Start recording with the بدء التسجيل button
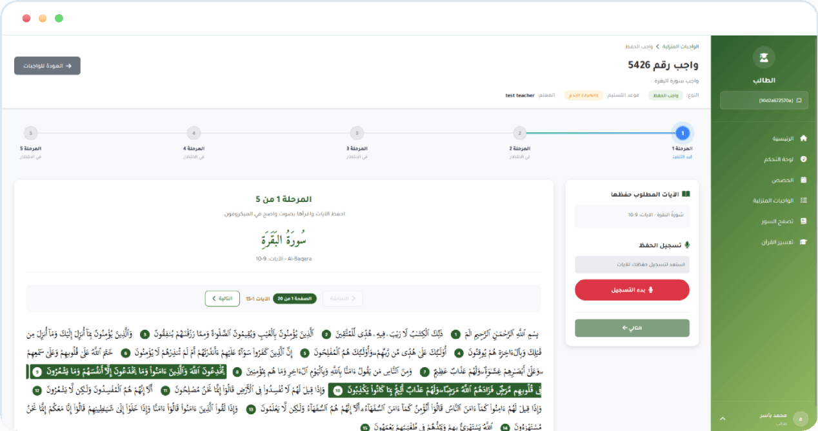The image size is (818, 431). (632, 290)
